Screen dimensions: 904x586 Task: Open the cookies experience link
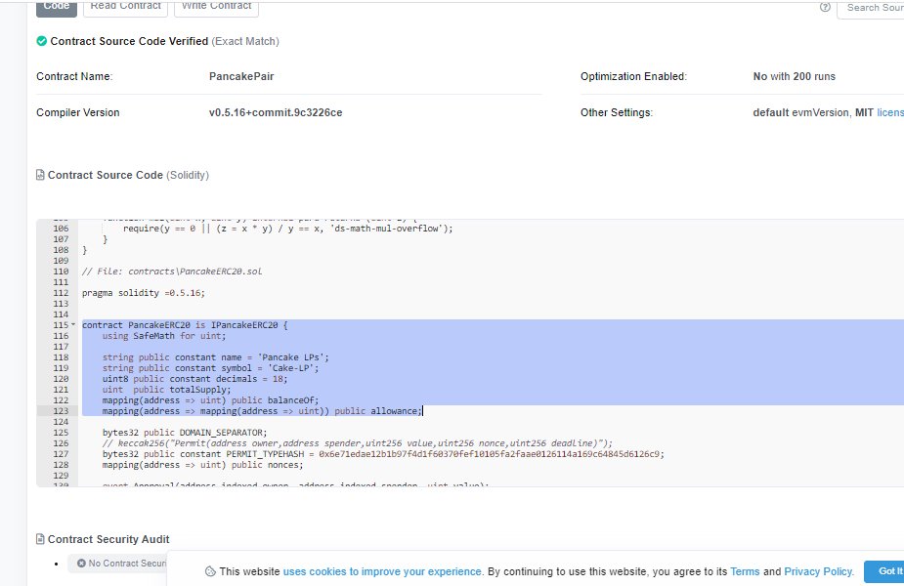[x=382, y=571]
